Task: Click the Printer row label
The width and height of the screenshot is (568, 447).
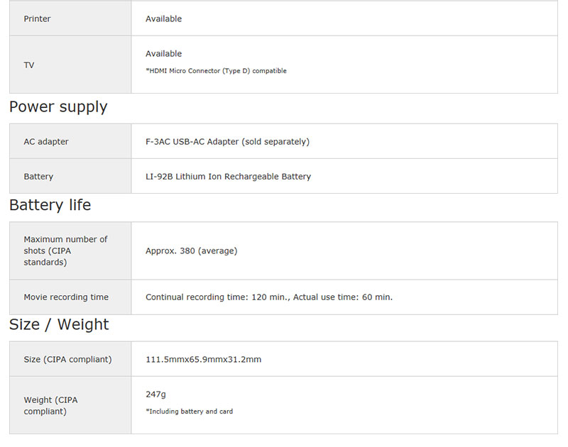Action: coord(37,19)
